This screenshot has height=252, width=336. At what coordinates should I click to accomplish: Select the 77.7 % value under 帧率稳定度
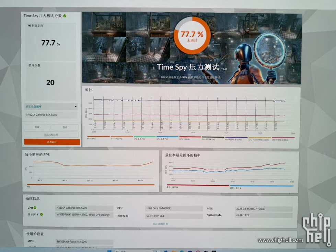(x=50, y=43)
